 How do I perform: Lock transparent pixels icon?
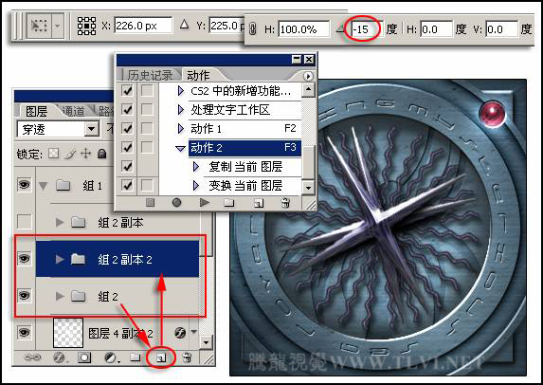pyautogui.click(x=53, y=154)
